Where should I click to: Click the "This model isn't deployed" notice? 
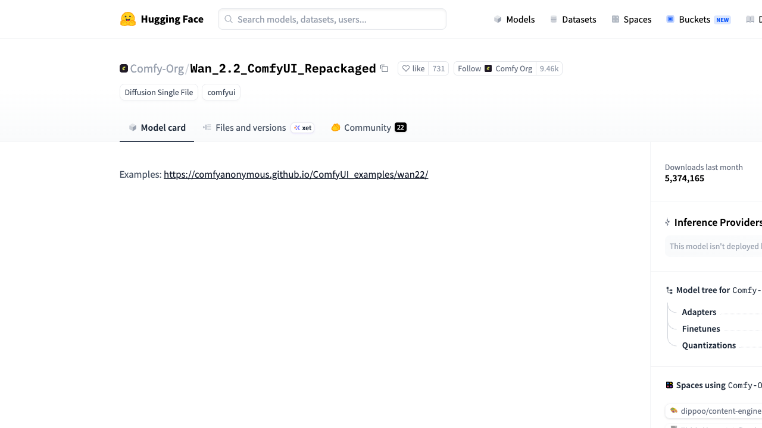click(713, 246)
